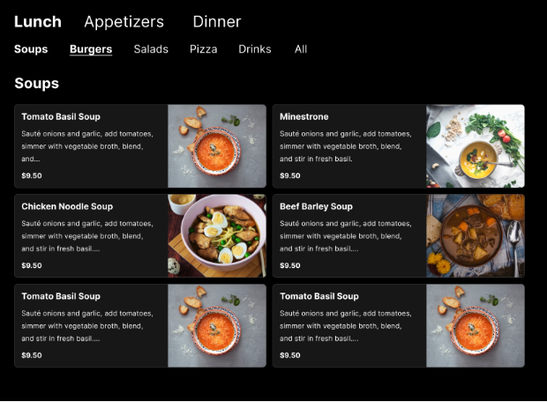Switch to the Lunch menu tab
The height and width of the screenshot is (402, 547).
[38, 22]
